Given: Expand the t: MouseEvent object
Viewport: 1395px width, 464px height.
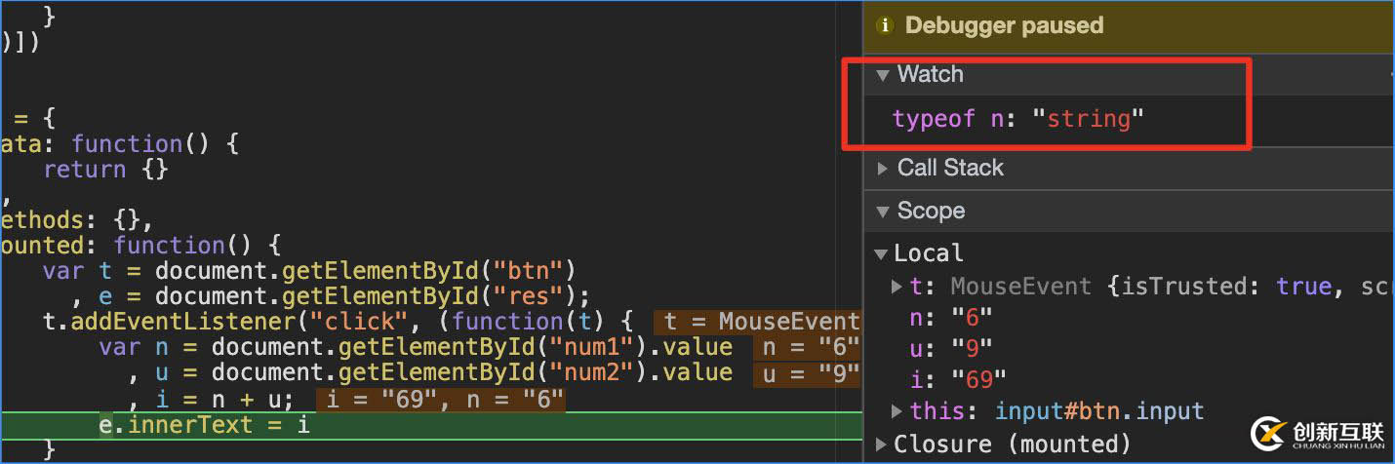Looking at the screenshot, I should (x=897, y=287).
